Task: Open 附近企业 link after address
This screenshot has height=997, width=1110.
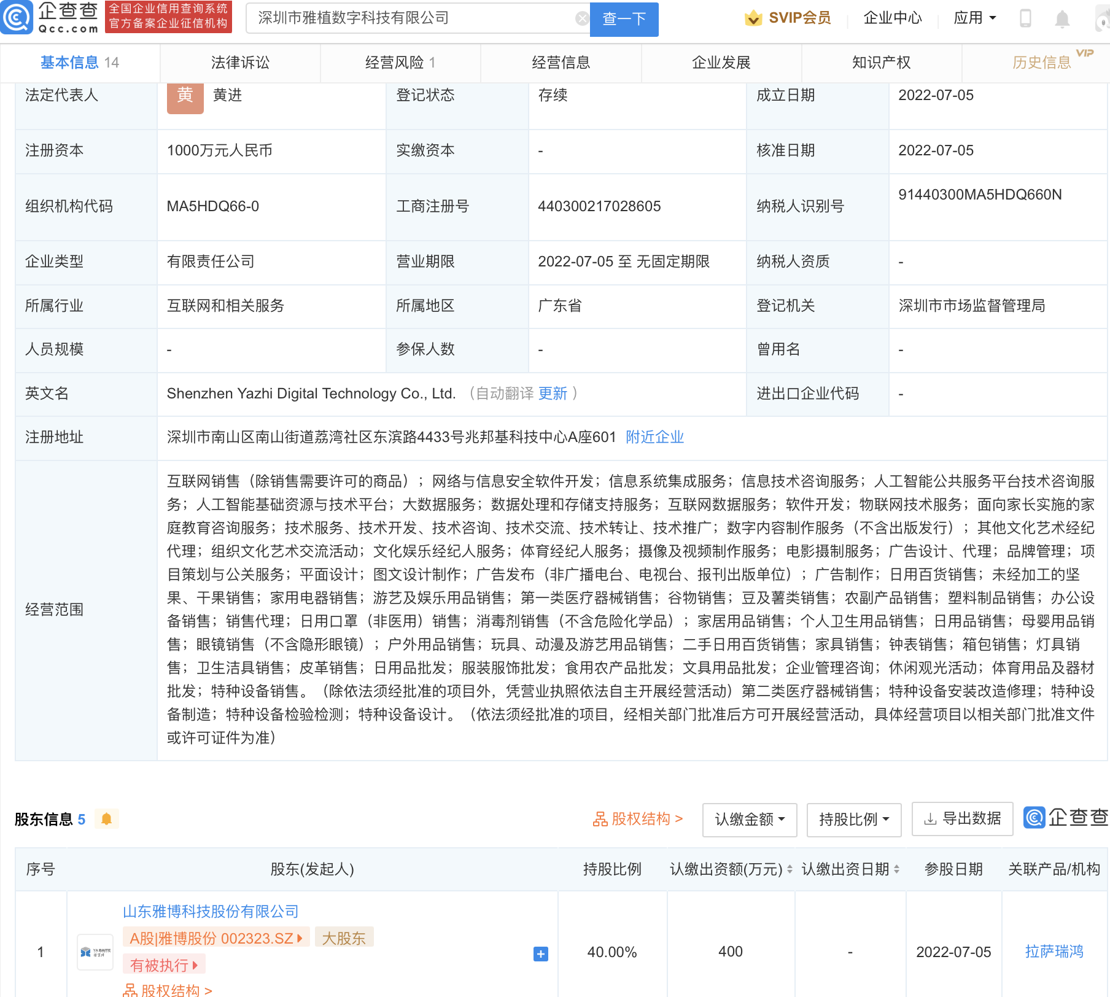Action: point(654,437)
